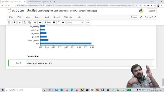Open the Edit menu
This screenshot has width=164, height=92.
pos(19,17)
